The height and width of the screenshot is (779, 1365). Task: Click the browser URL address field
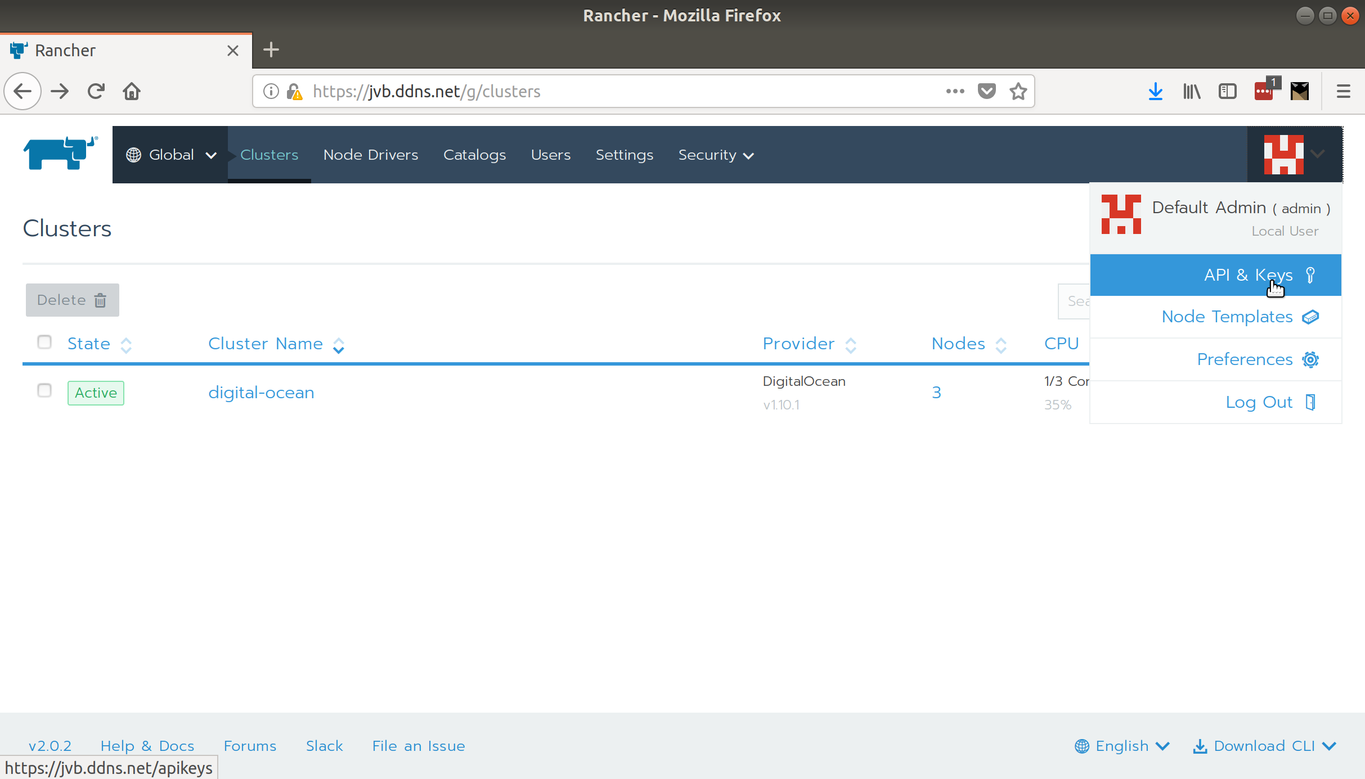(x=619, y=91)
